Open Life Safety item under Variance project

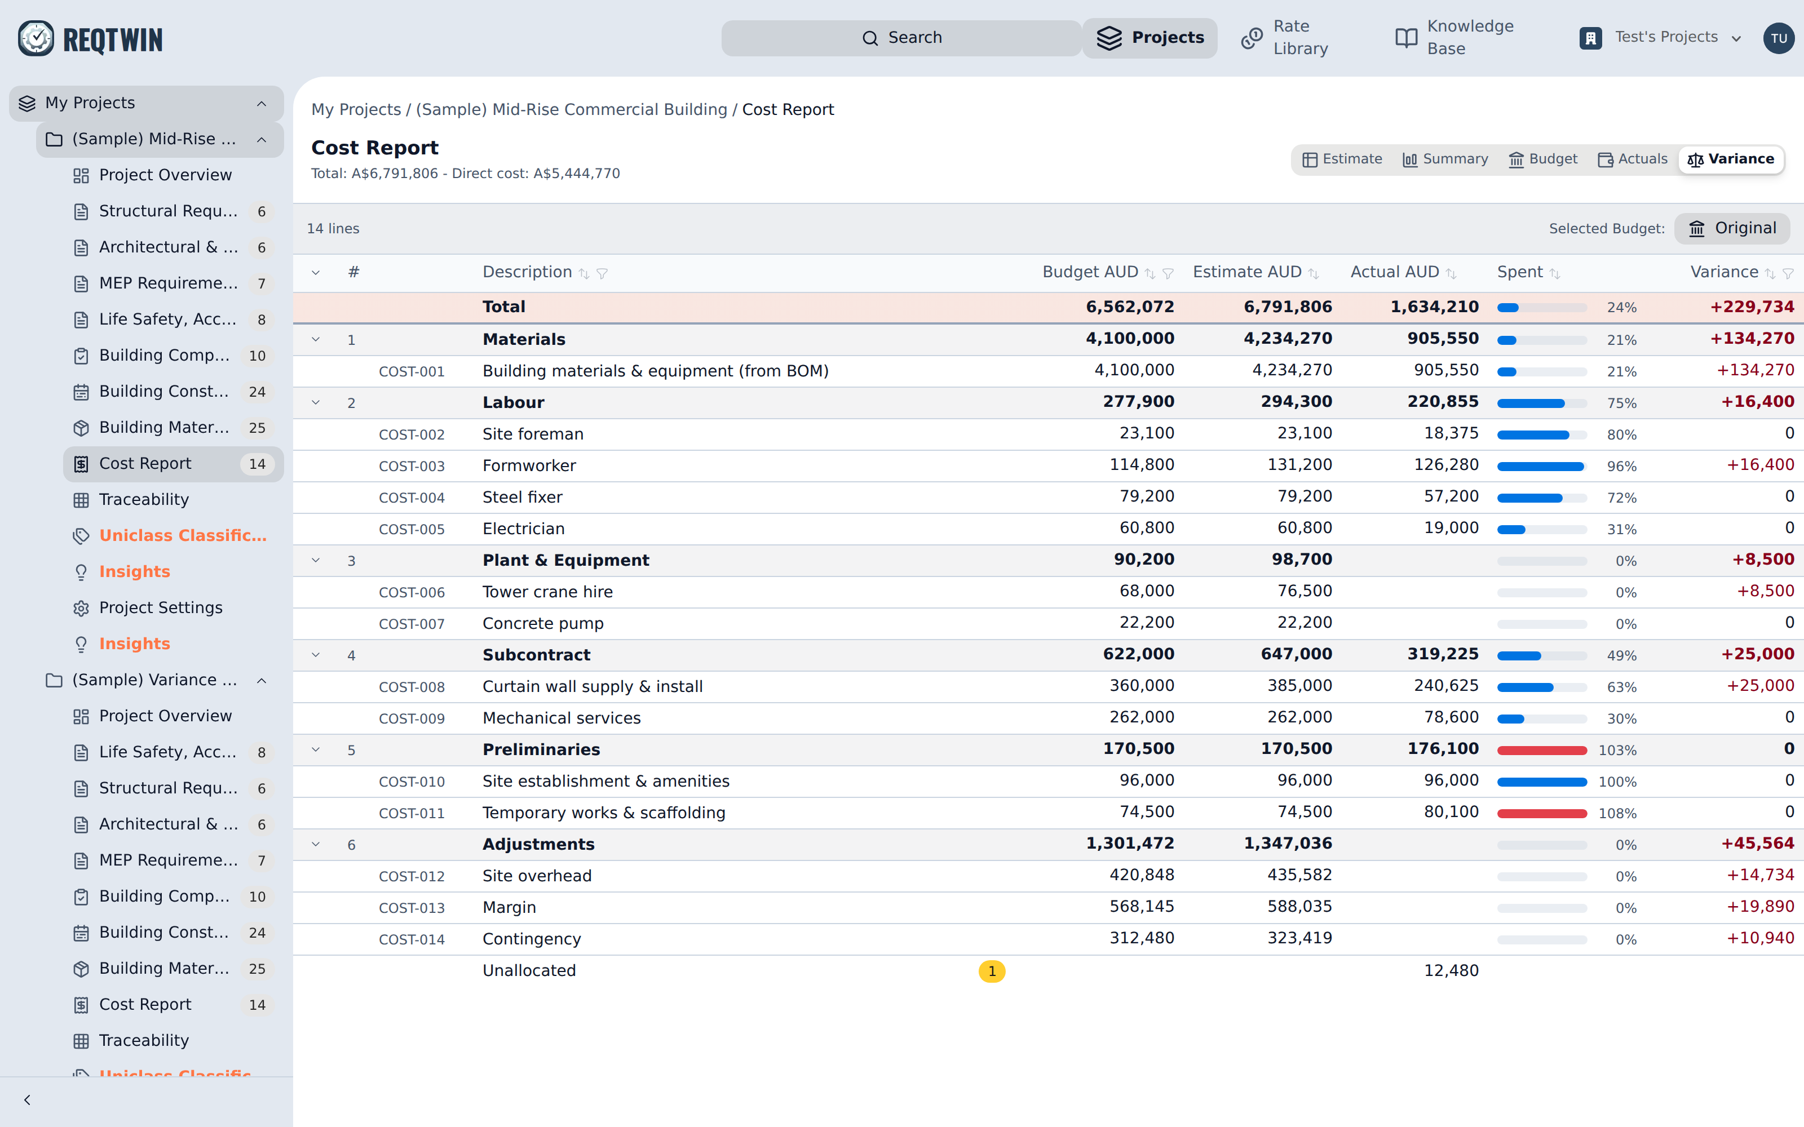[x=173, y=753]
